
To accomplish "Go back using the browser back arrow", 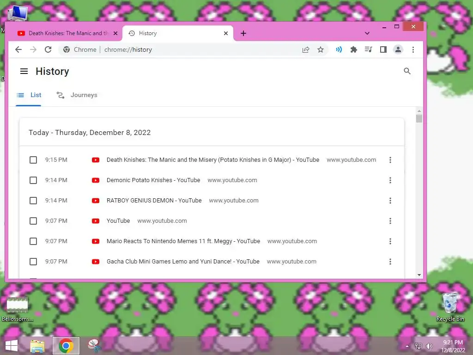I will [18, 49].
